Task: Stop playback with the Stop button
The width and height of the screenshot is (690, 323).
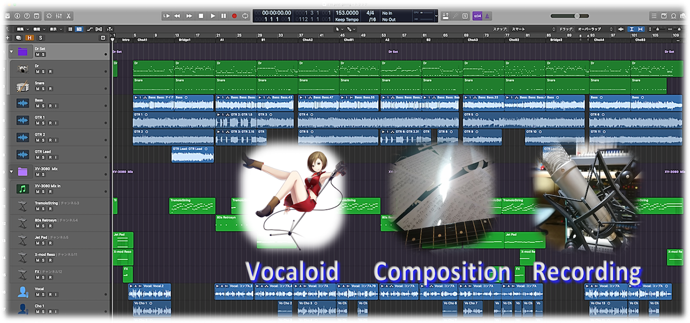Action: click(201, 16)
